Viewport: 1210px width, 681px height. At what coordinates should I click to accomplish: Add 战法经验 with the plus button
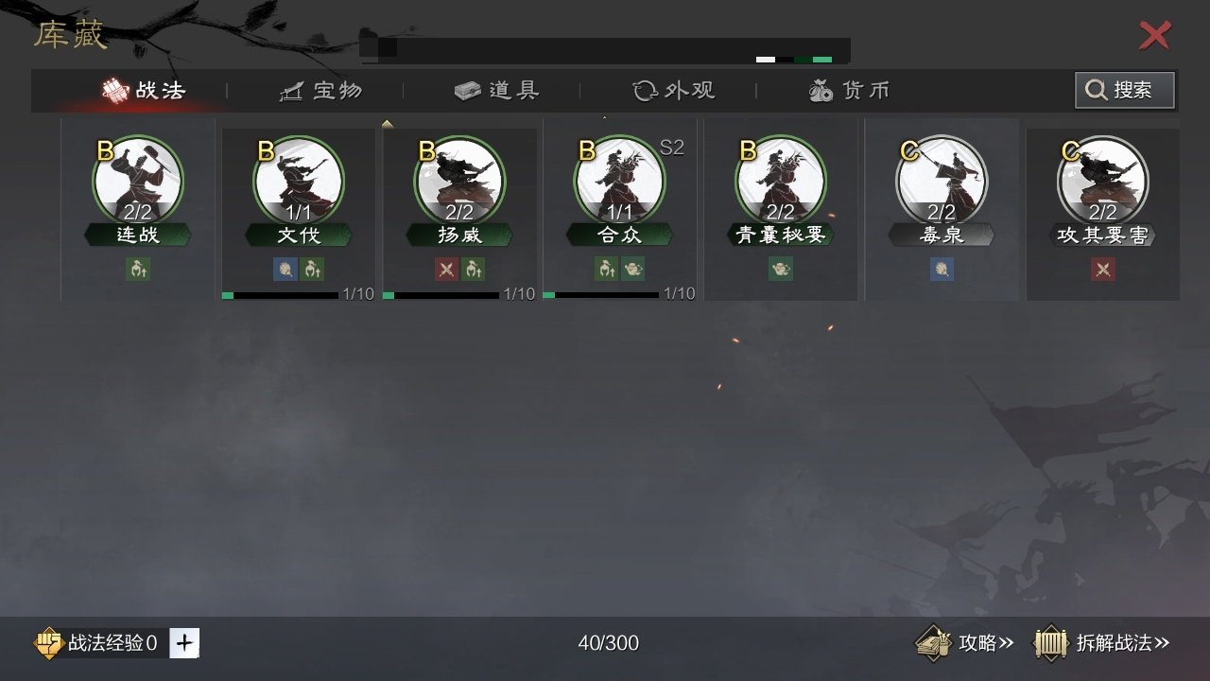pos(184,643)
